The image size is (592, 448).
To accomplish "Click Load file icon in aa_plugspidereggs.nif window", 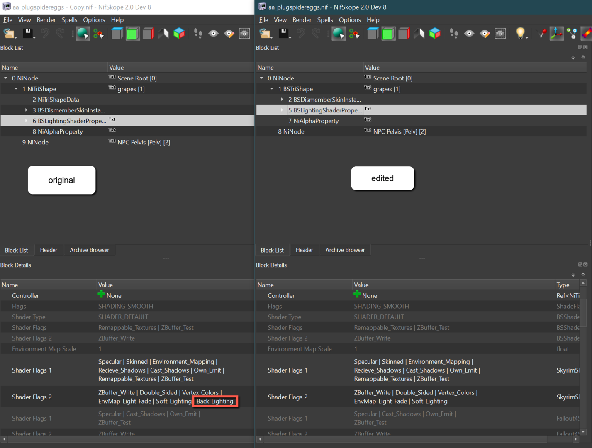I will click(x=265, y=33).
